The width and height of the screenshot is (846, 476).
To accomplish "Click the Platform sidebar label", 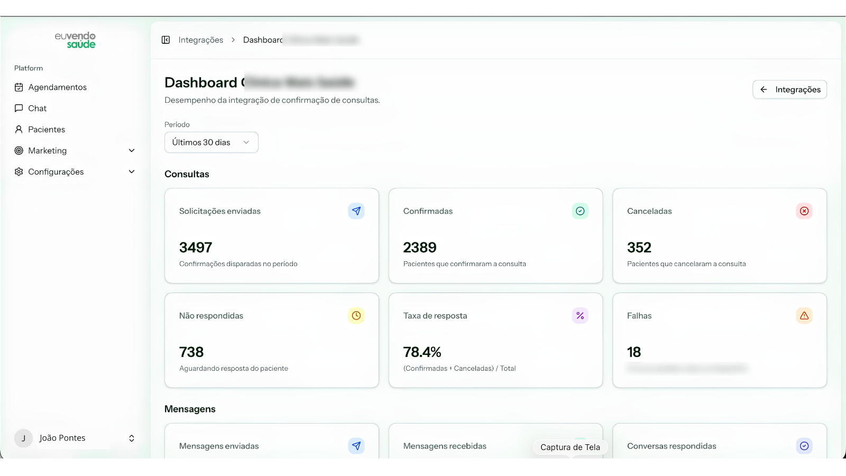I will [x=29, y=68].
